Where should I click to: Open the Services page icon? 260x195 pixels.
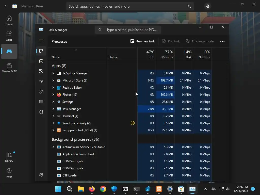(x=41, y=112)
